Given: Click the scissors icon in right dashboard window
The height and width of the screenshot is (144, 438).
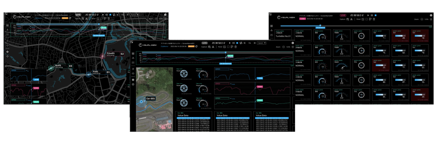Looking at the screenshot, I should 351,19.
